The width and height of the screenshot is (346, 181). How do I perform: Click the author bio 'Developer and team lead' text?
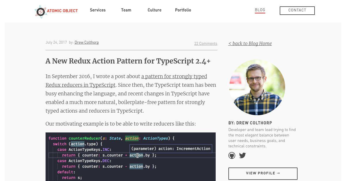coord(262,138)
